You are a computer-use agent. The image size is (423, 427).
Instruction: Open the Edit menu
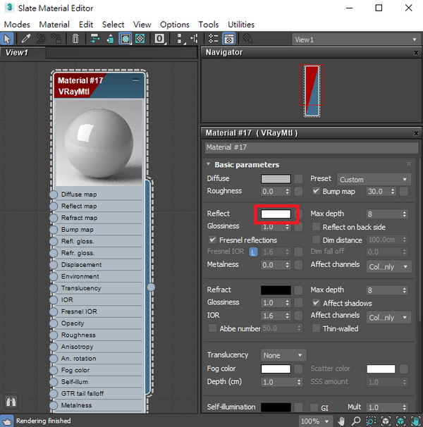point(86,25)
